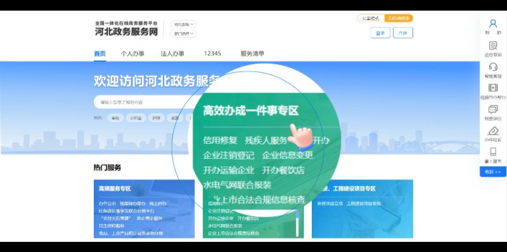Enable 长者模式 elder mode

coord(371,18)
